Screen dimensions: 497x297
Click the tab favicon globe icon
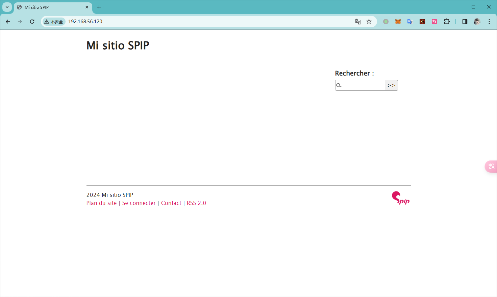point(19,7)
